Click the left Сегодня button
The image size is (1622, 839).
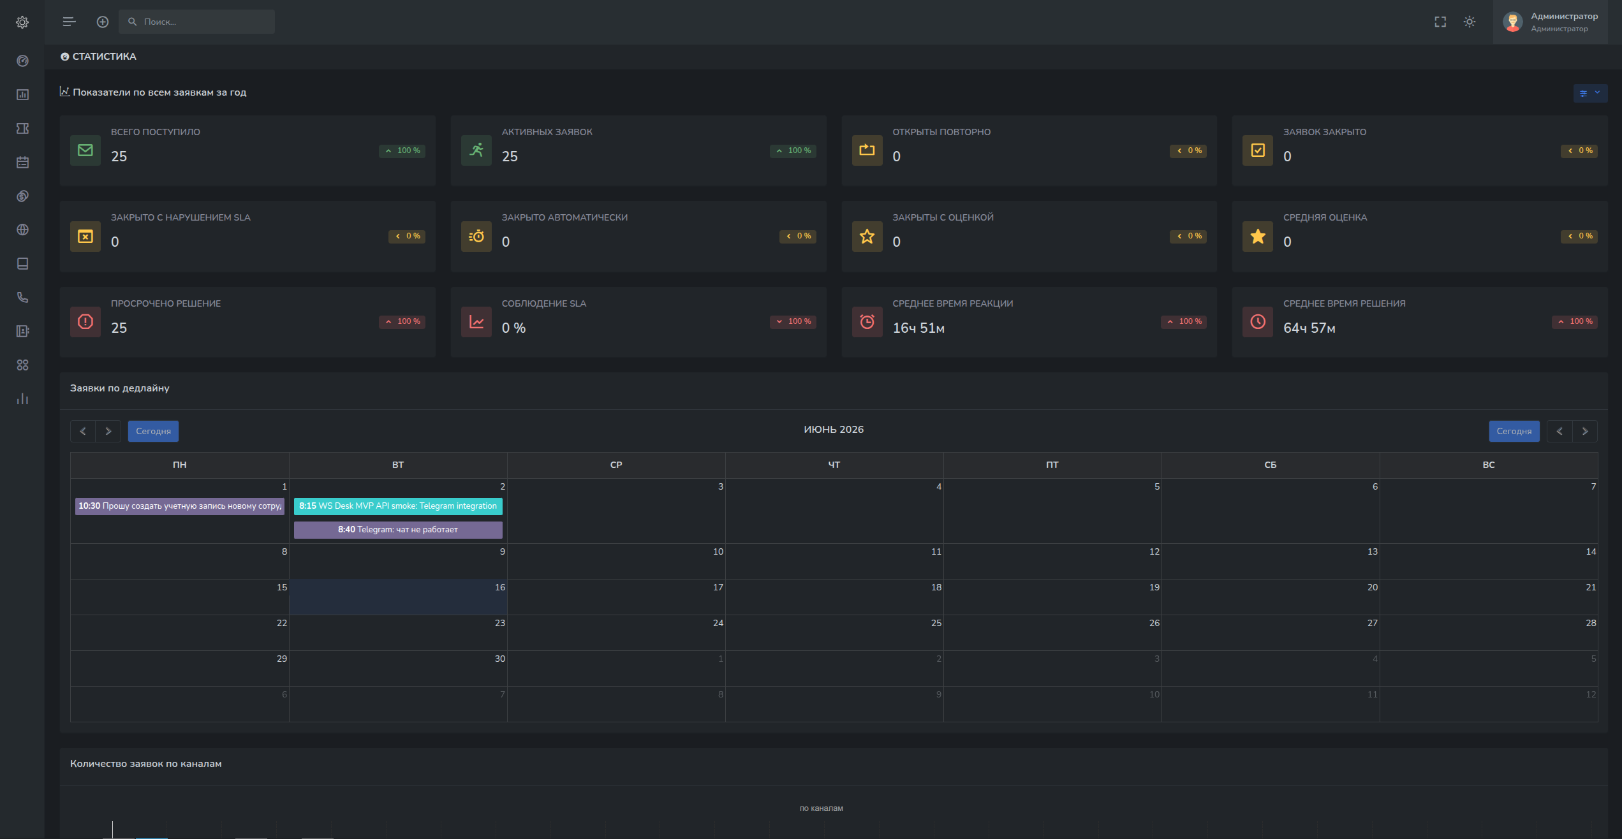(x=153, y=431)
